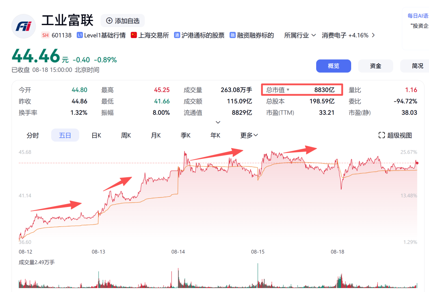The height and width of the screenshot is (292, 429).
Task: Click the 超级视图 expand icon
Action: point(382,135)
